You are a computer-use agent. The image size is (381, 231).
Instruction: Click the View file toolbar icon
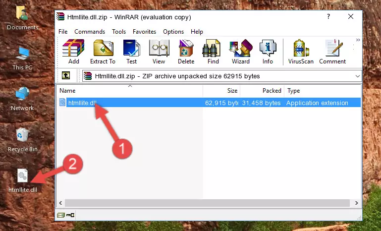click(x=159, y=52)
